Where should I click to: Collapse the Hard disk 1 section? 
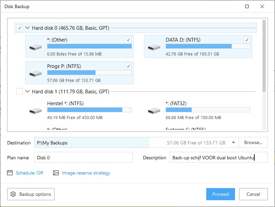pyautogui.click(x=27, y=91)
